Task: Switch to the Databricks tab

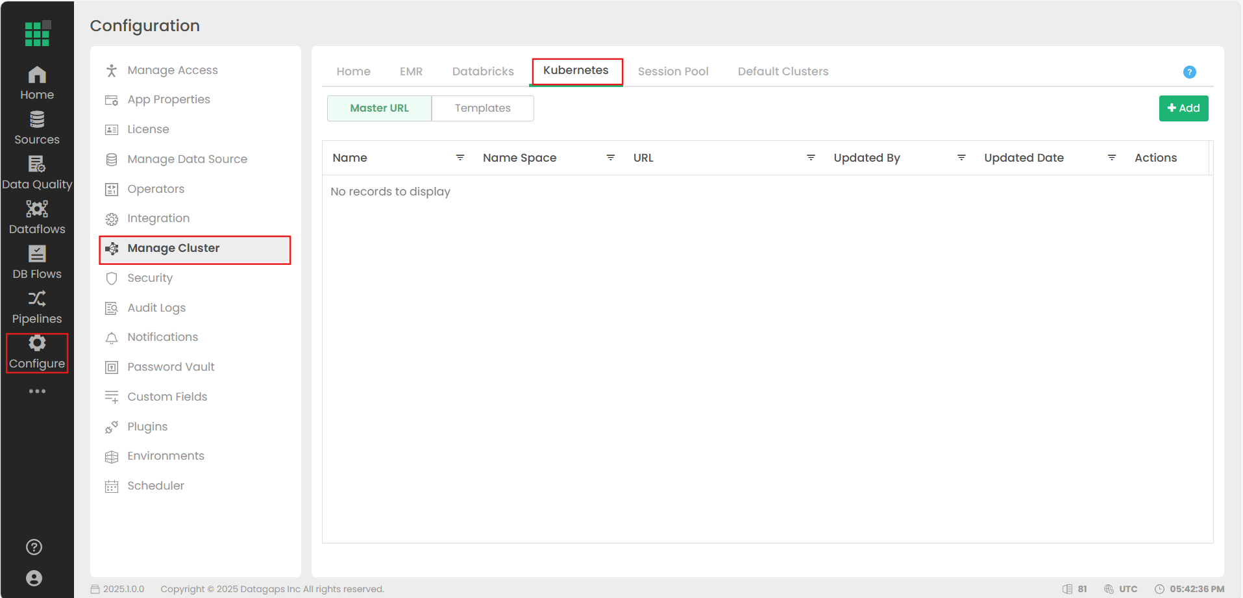Action: (x=483, y=71)
